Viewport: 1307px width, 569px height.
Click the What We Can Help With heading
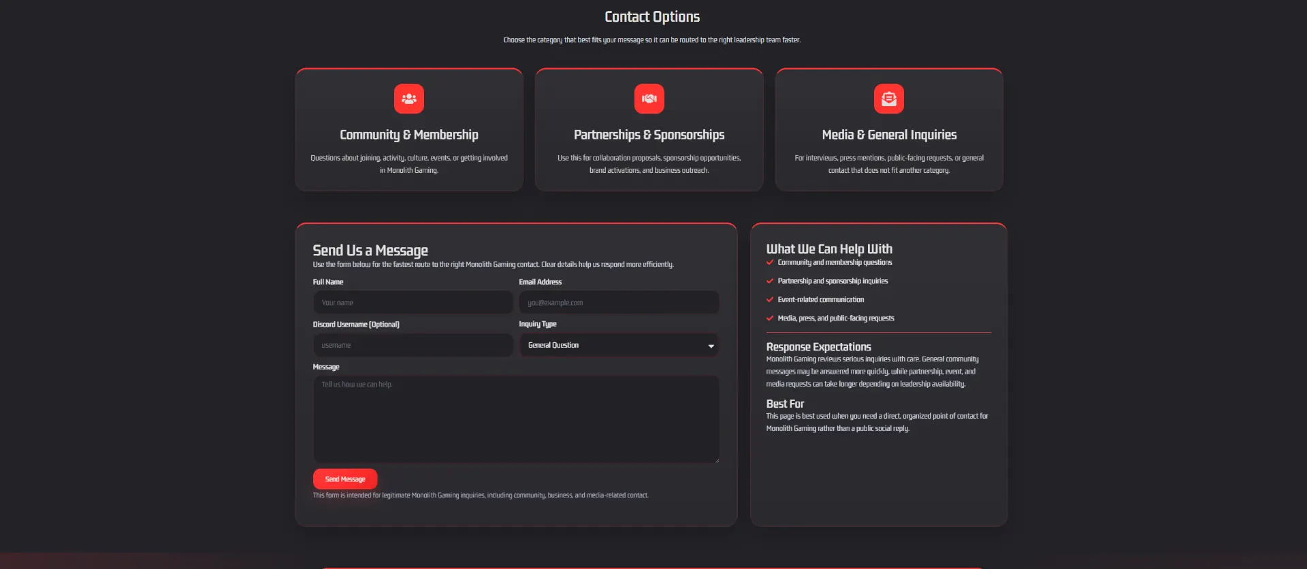(x=829, y=249)
